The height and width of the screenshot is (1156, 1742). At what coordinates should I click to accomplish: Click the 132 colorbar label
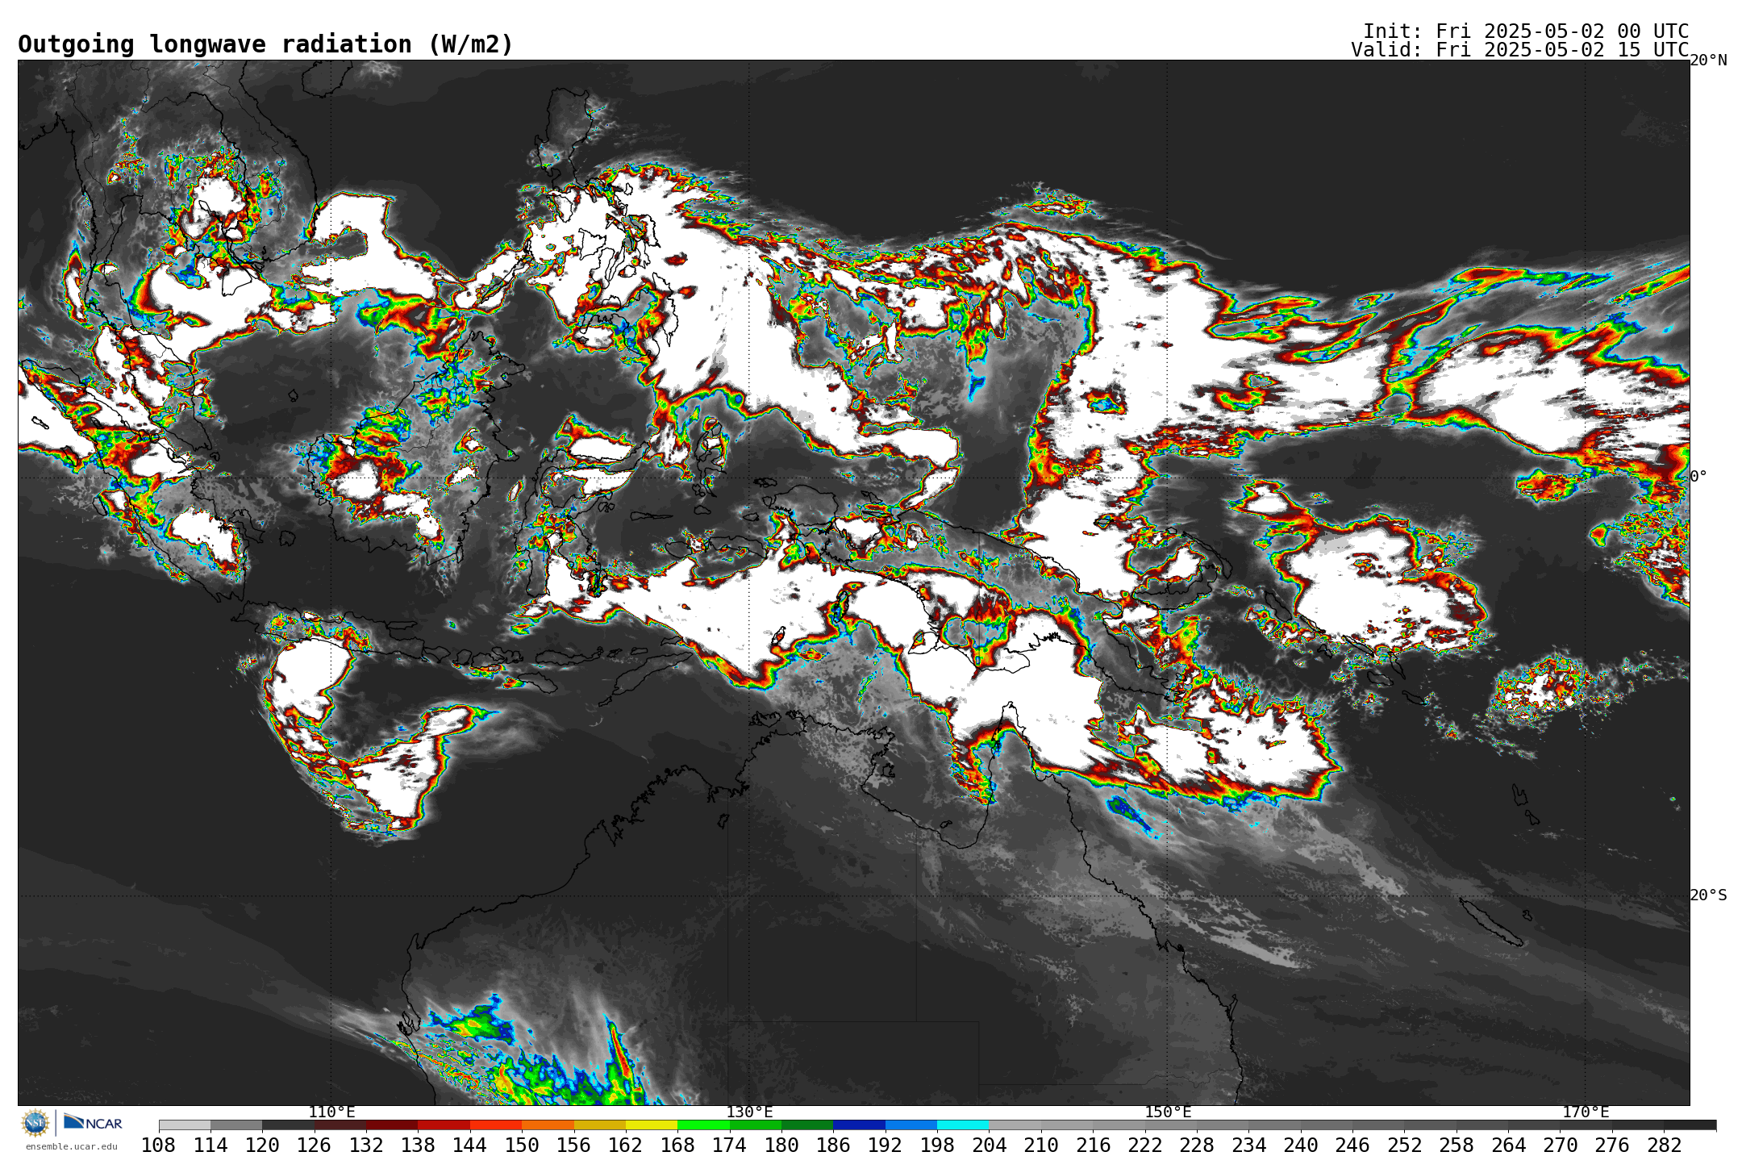tap(366, 1146)
